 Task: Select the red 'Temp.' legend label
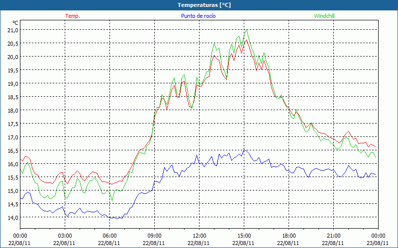pyautogui.click(x=73, y=16)
